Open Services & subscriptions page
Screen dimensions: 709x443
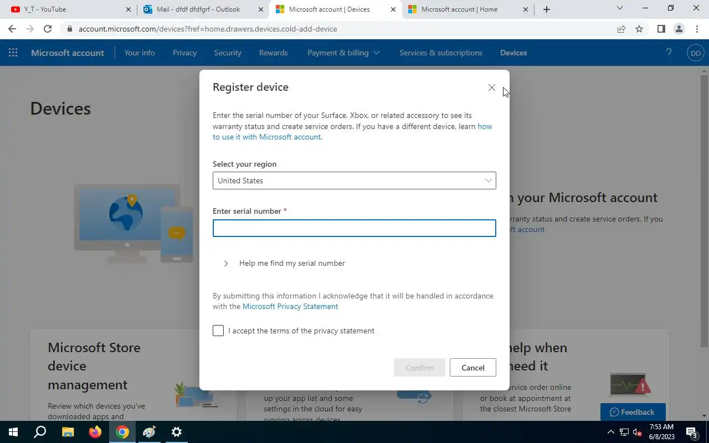[x=441, y=53]
